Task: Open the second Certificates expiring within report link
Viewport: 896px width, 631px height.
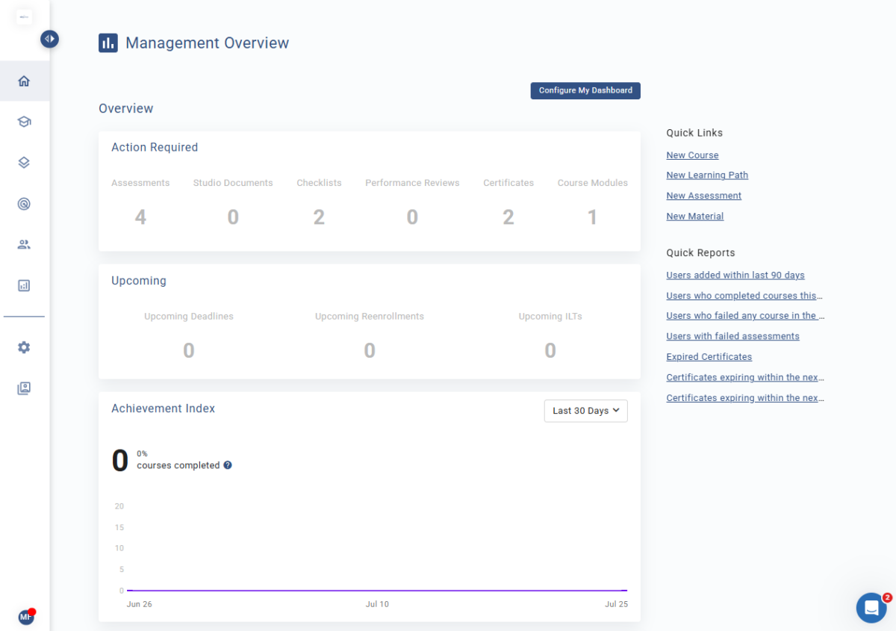Action: [x=745, y=398]
